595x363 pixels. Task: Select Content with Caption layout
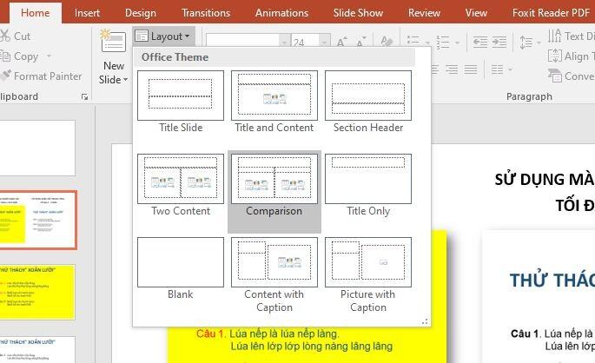click(x=274, y=275)
